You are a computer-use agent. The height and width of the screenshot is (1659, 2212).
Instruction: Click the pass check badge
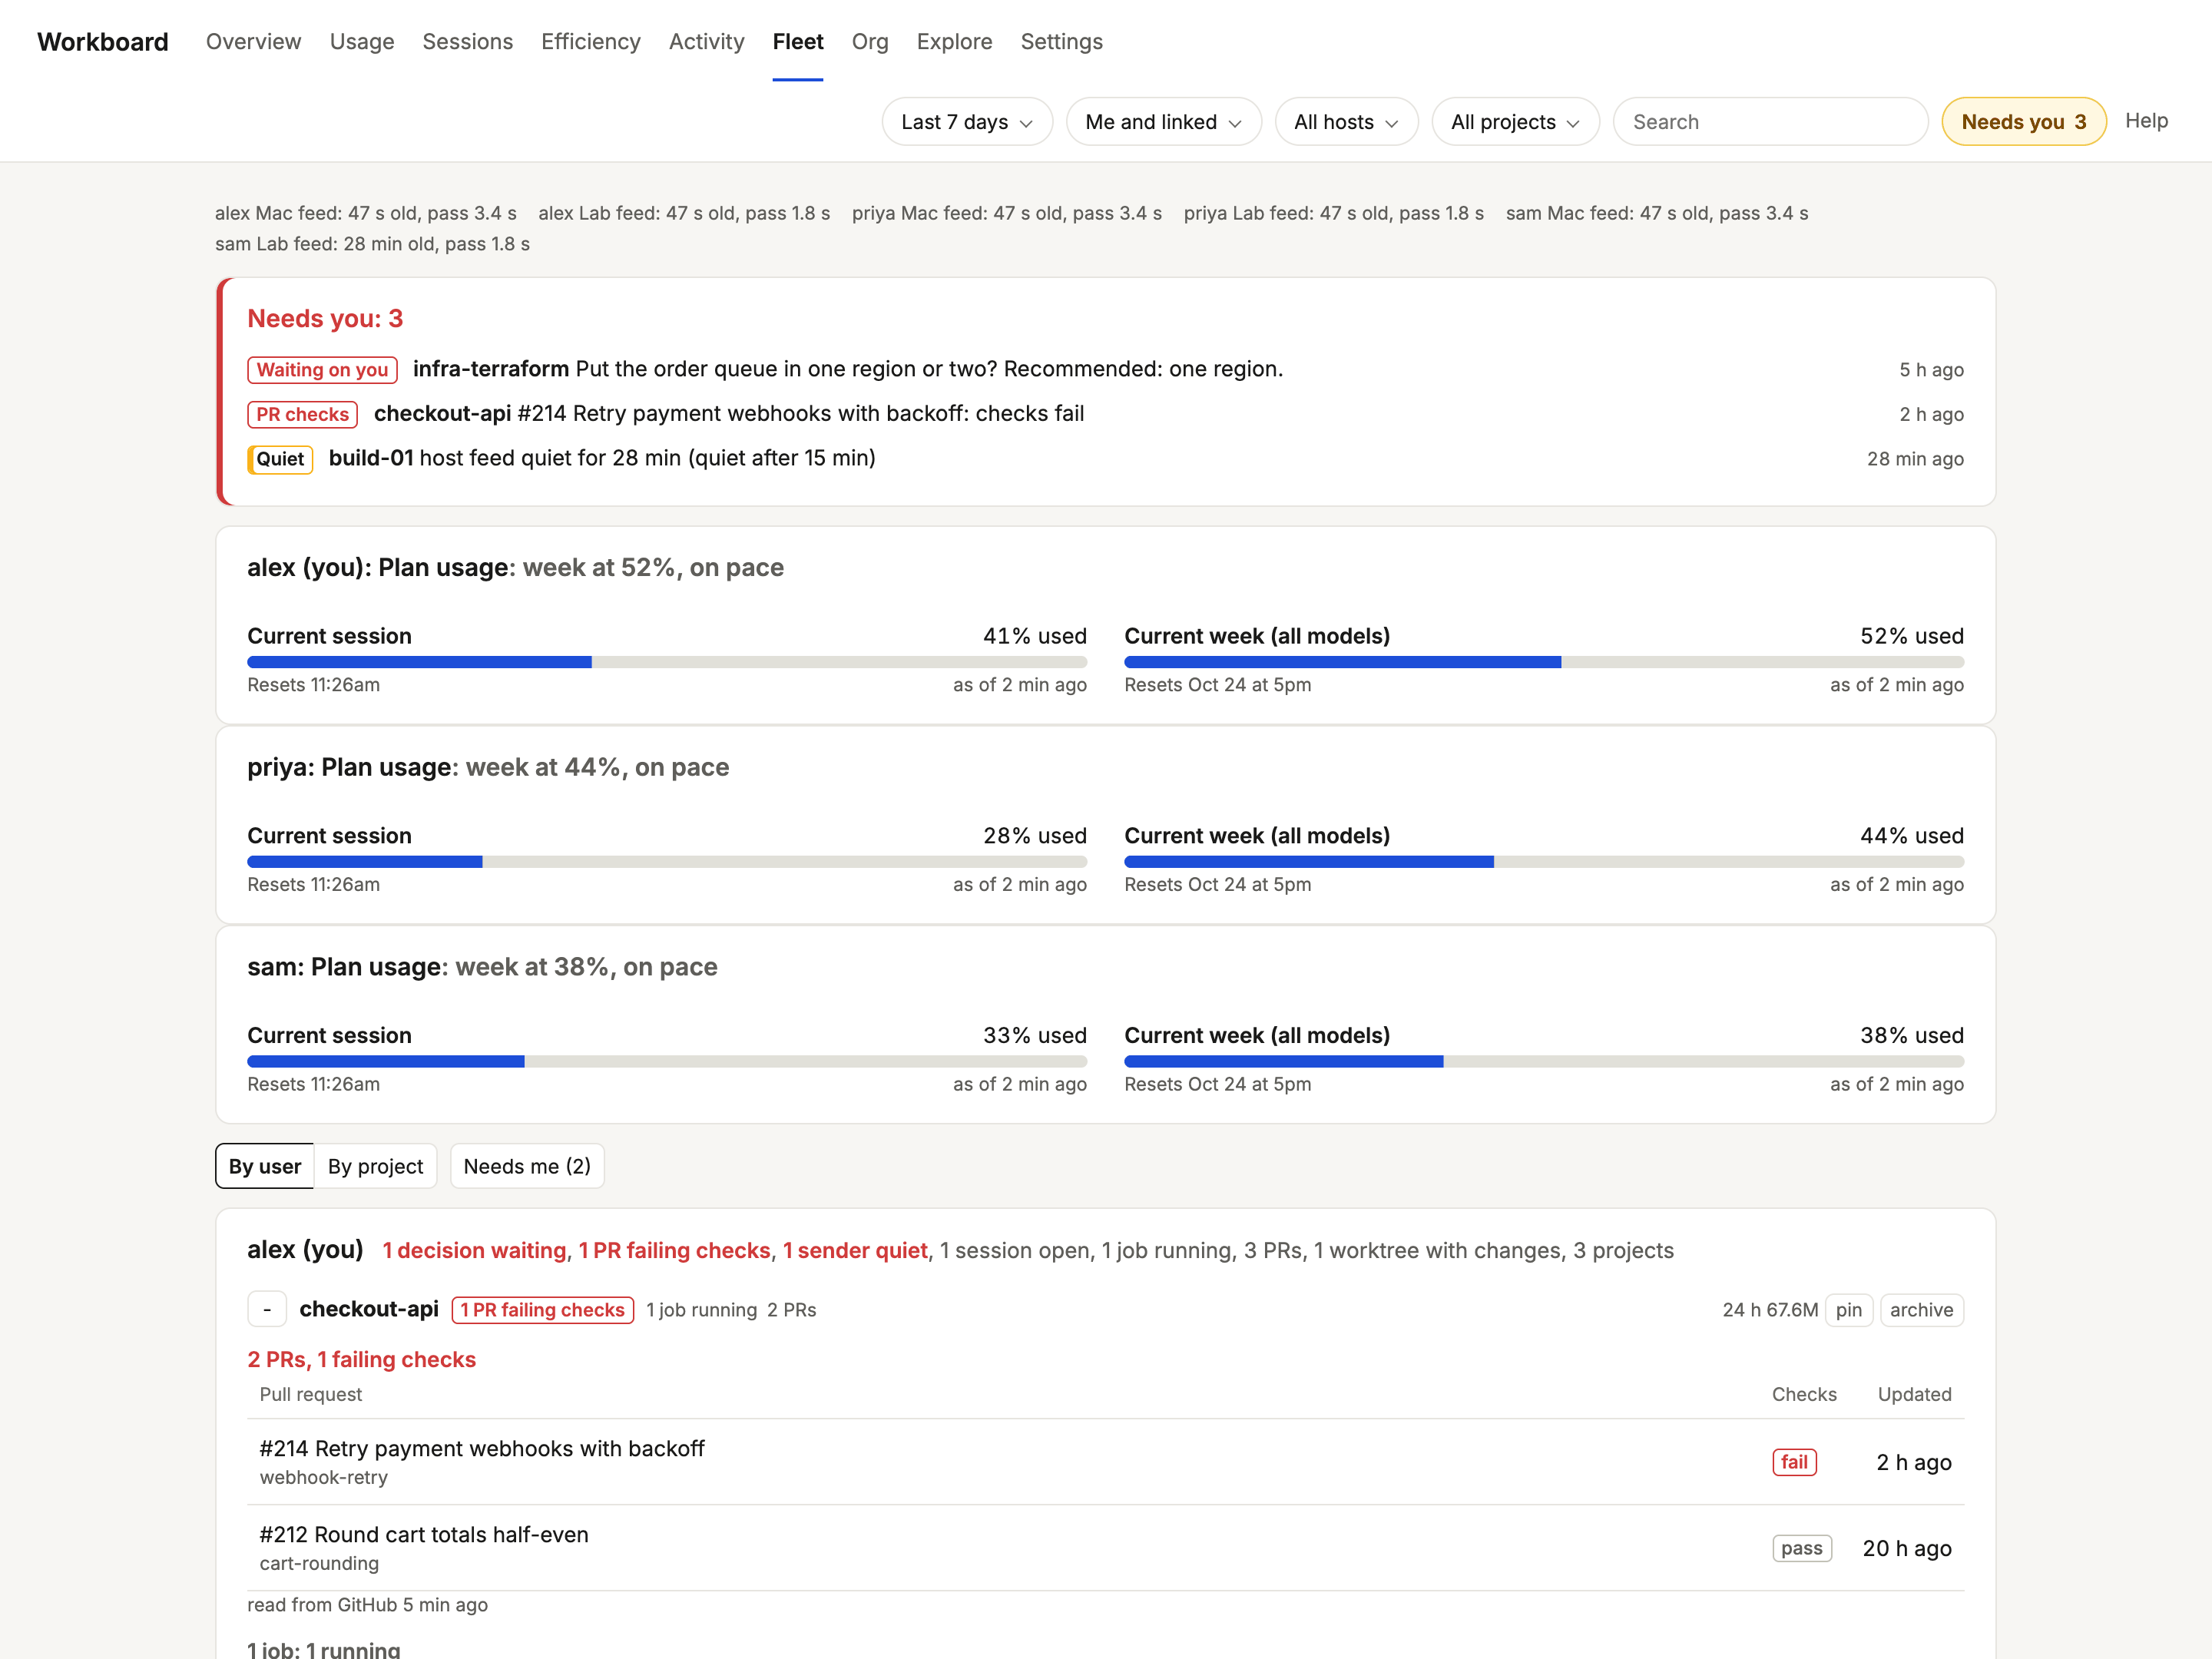pos(1801,1548)
